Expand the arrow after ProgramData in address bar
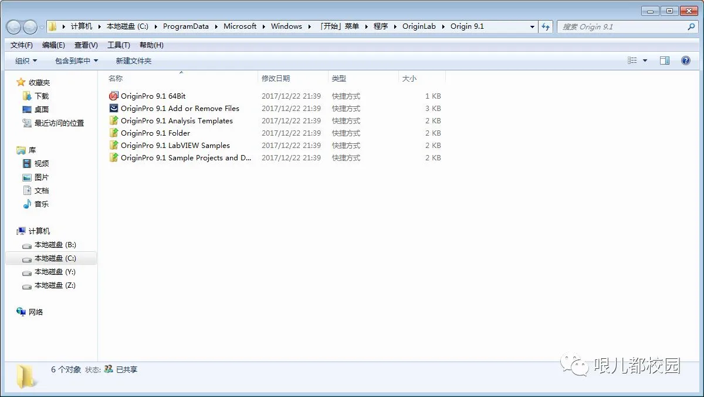 216,26
